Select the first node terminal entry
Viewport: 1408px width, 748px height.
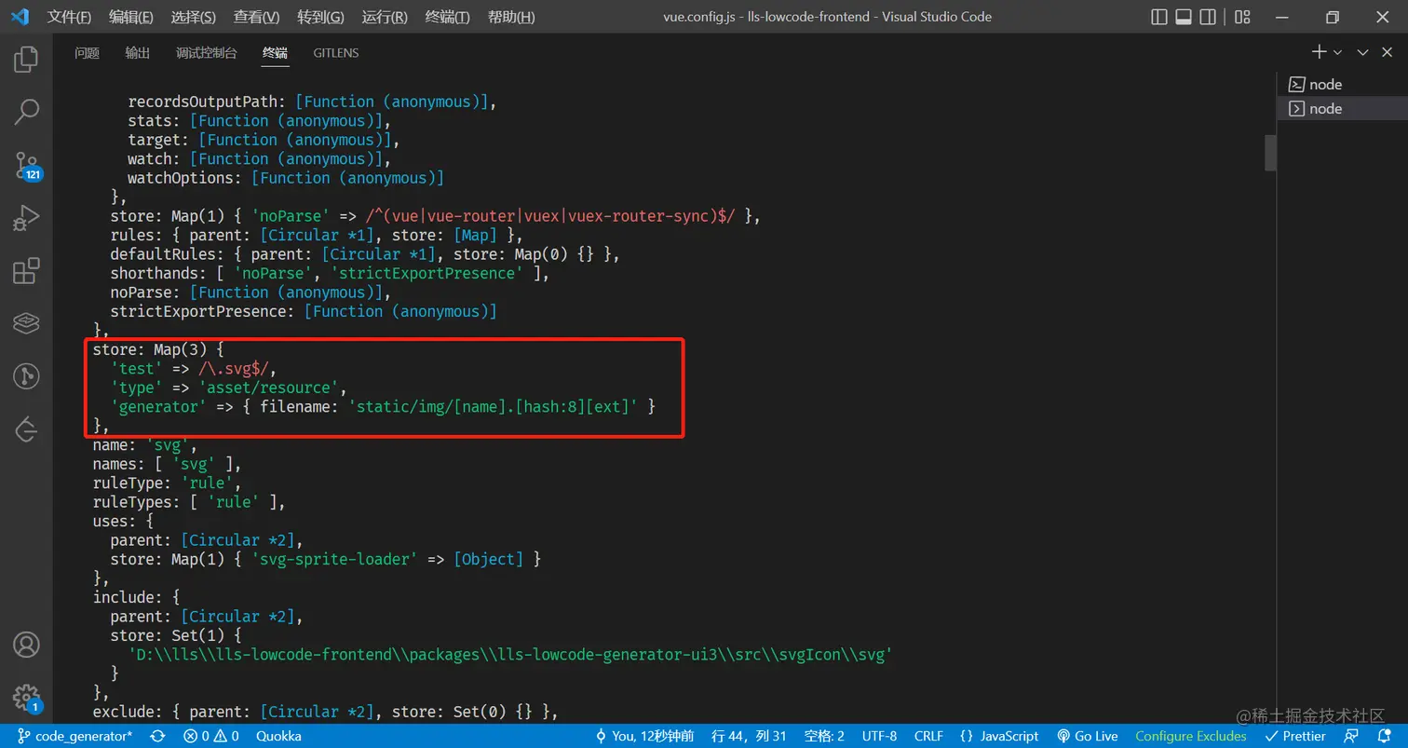click(1342, 84)
